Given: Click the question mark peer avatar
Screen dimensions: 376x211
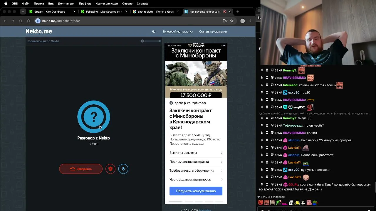Looking at the screenshot, I should click(94, 117).
